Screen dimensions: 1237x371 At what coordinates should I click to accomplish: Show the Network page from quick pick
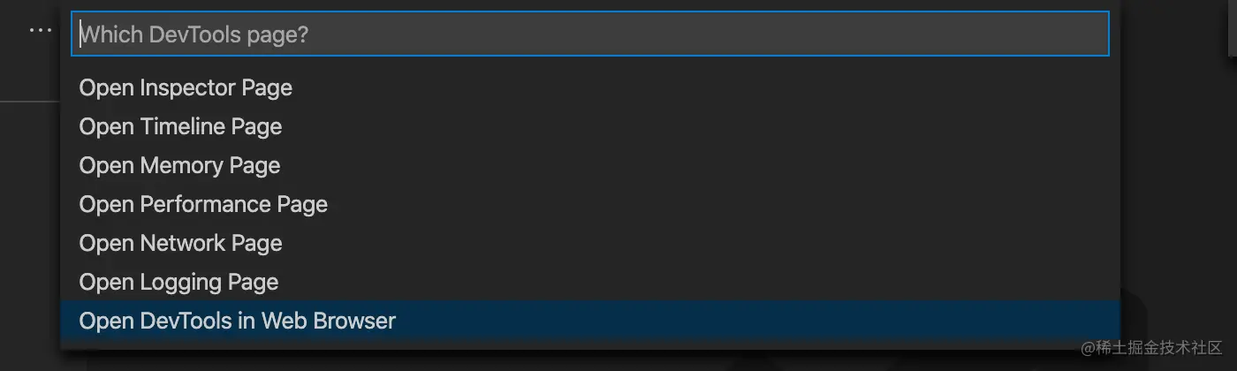click(x=590, y=243)
